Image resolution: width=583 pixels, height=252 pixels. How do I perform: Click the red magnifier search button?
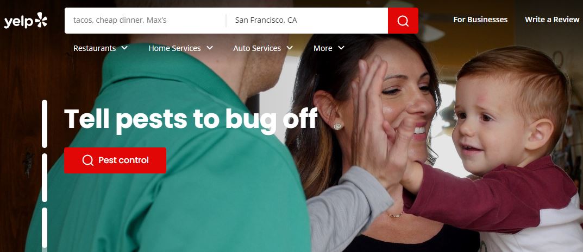(x=403, y=21)
